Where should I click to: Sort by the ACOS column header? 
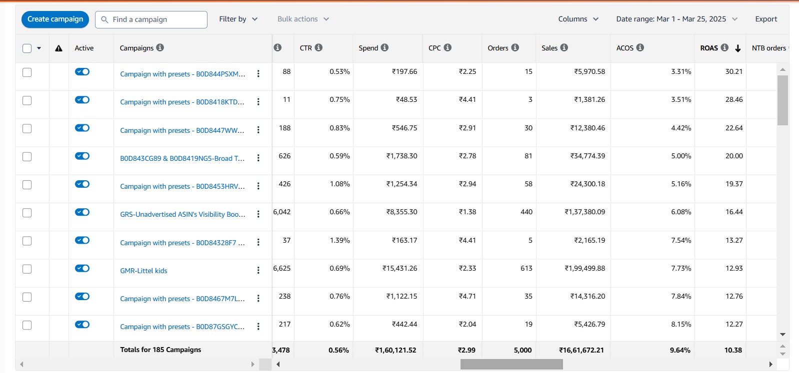pyautogui.click(x=625, y=48)
